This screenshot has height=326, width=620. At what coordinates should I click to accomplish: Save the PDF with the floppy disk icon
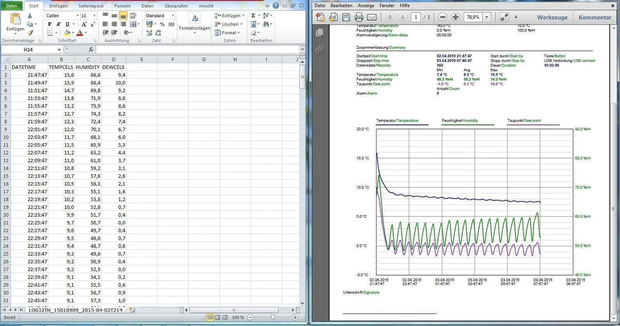346,17
